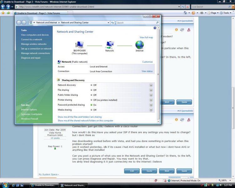Click the Quote button on post #15
The width and height of the screenshot is (235, 188).
[149, 171]
